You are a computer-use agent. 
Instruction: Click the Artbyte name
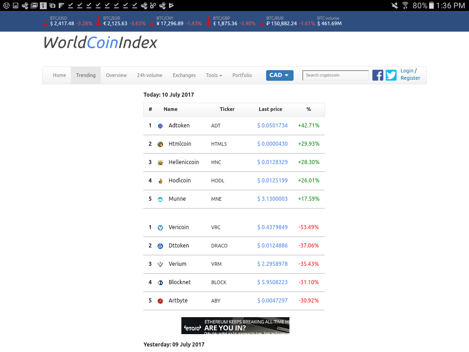tap(178, 301)
